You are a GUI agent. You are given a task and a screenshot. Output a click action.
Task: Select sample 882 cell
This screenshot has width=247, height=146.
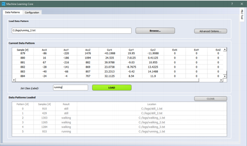(x=23, y=67)
